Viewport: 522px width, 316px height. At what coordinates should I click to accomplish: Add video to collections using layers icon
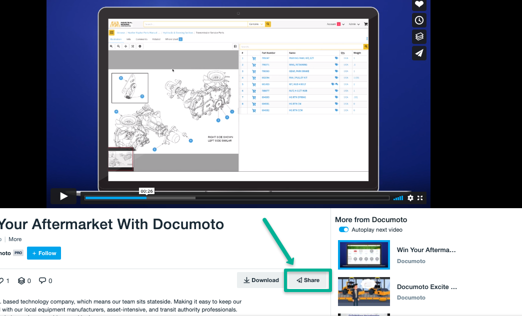point(419,37)
